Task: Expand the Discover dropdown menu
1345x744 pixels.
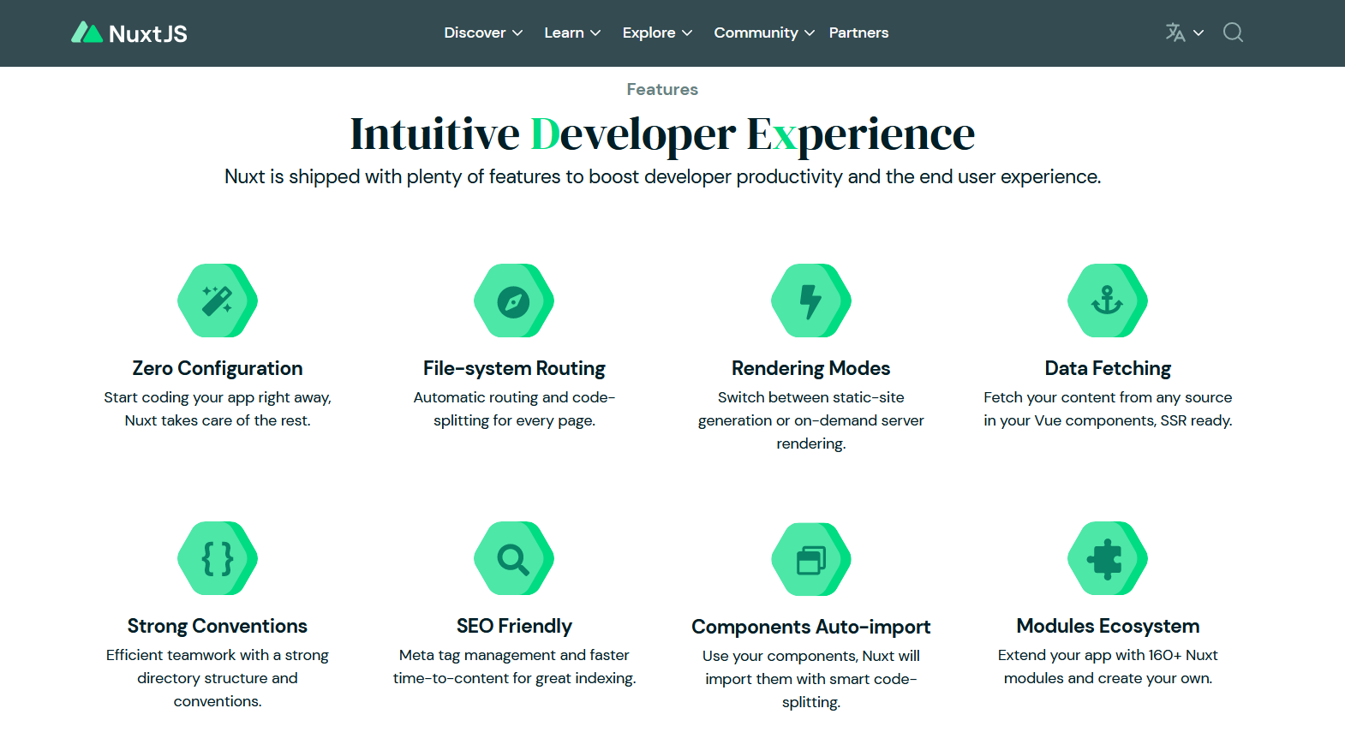Action: pyautogui.click(x=483, y=33)
